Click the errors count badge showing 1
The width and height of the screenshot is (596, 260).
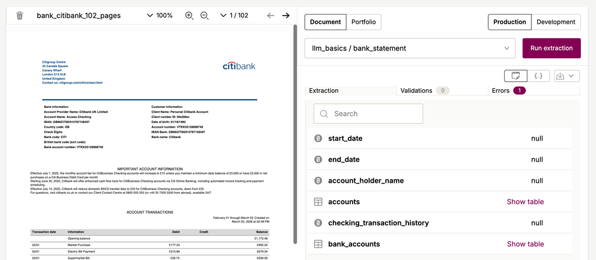coord(519,91)
